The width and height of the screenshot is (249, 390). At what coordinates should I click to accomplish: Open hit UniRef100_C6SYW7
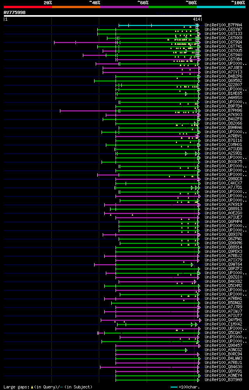[x=223, y=30]
